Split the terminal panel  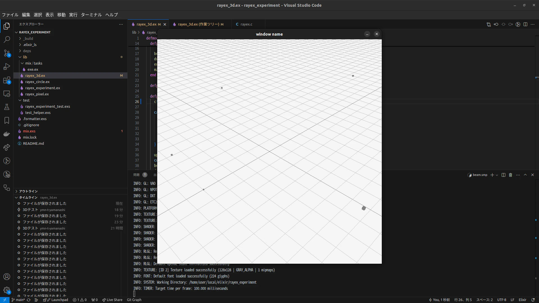pyautogui.click(x=503, y=175)
